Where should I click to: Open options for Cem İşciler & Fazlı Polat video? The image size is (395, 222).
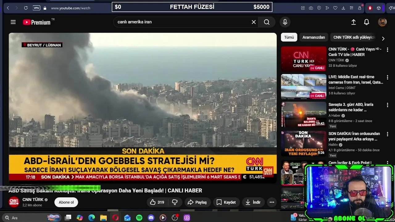(387, 163)
